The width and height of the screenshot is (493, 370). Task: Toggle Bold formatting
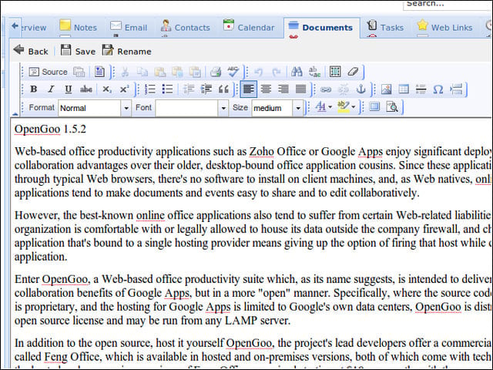point(34,89)
